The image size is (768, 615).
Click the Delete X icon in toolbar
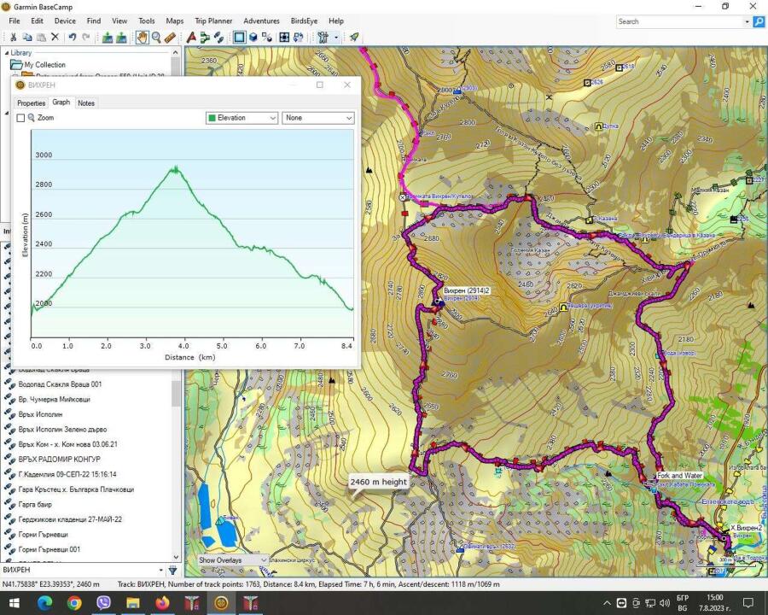coord(55,38)
